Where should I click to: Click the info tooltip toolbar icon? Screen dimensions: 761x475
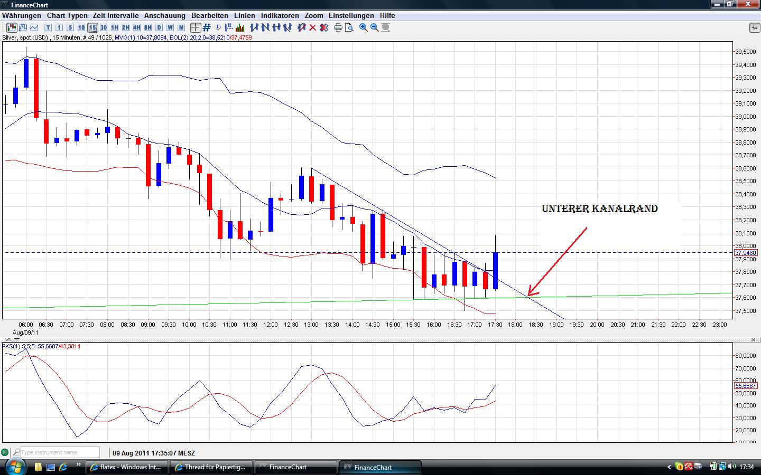point(218,27)
